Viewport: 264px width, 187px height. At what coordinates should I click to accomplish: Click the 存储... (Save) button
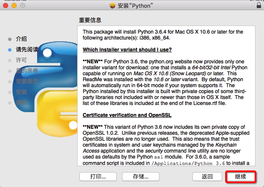coord(141,177)
